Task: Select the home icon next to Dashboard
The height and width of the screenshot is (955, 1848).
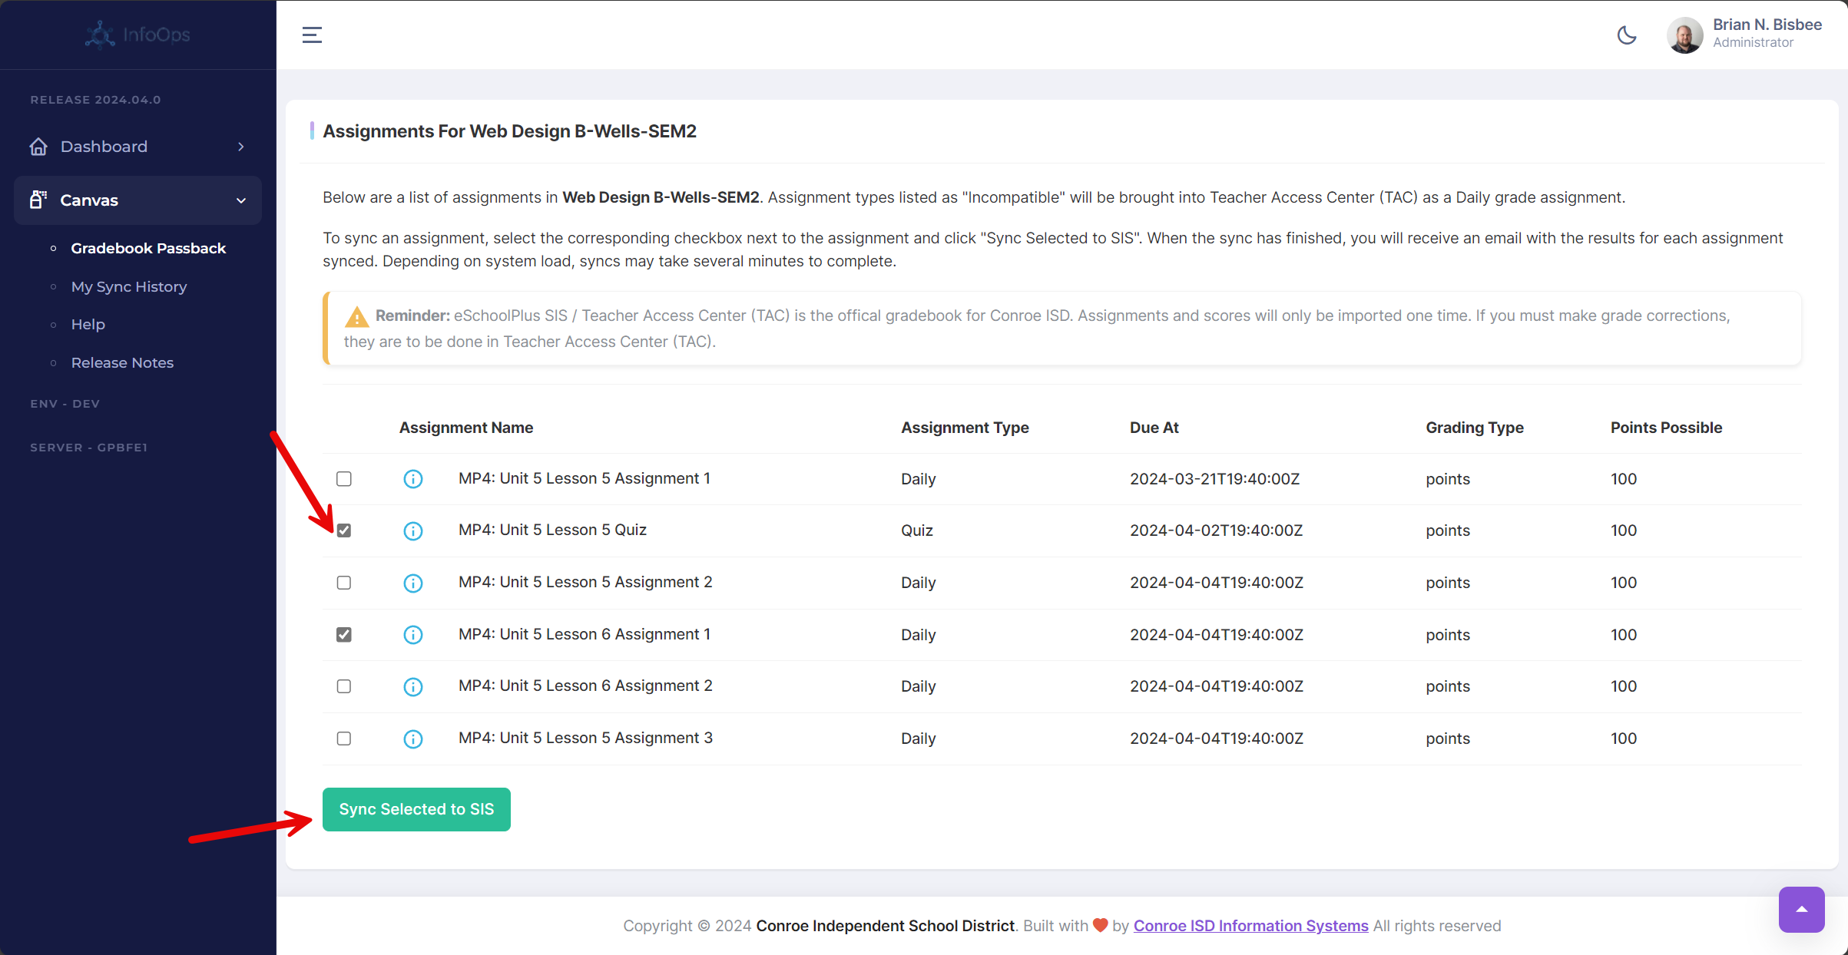Action: (38, 146)
